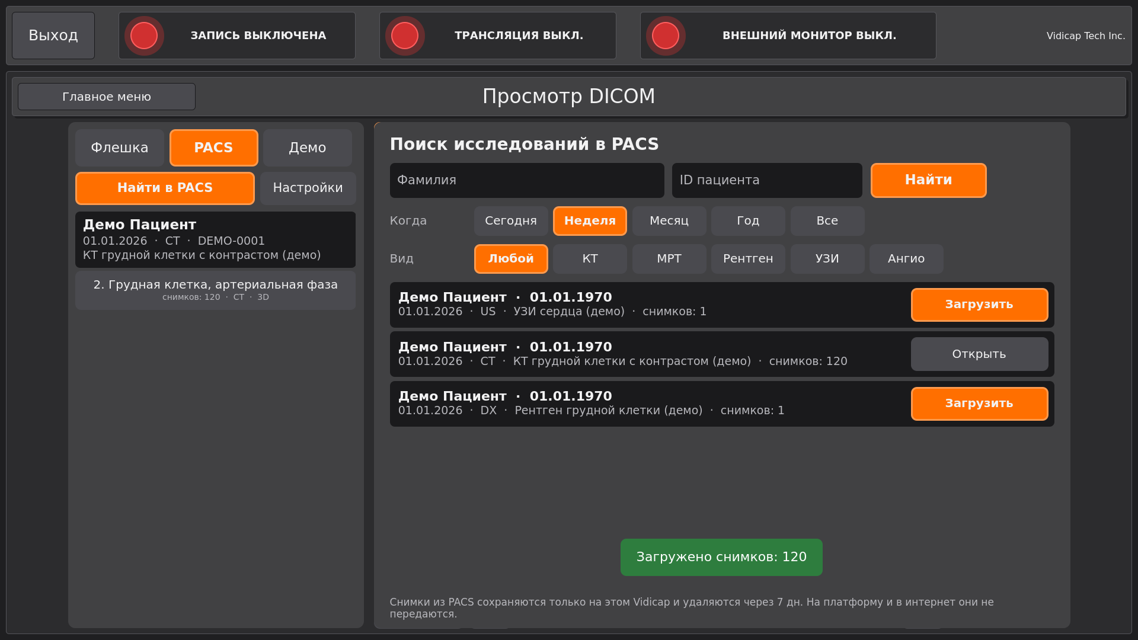Load the УЗИ сердца study with Загрузить
This screenshot has width=1138, height=640.
[980, 305]
